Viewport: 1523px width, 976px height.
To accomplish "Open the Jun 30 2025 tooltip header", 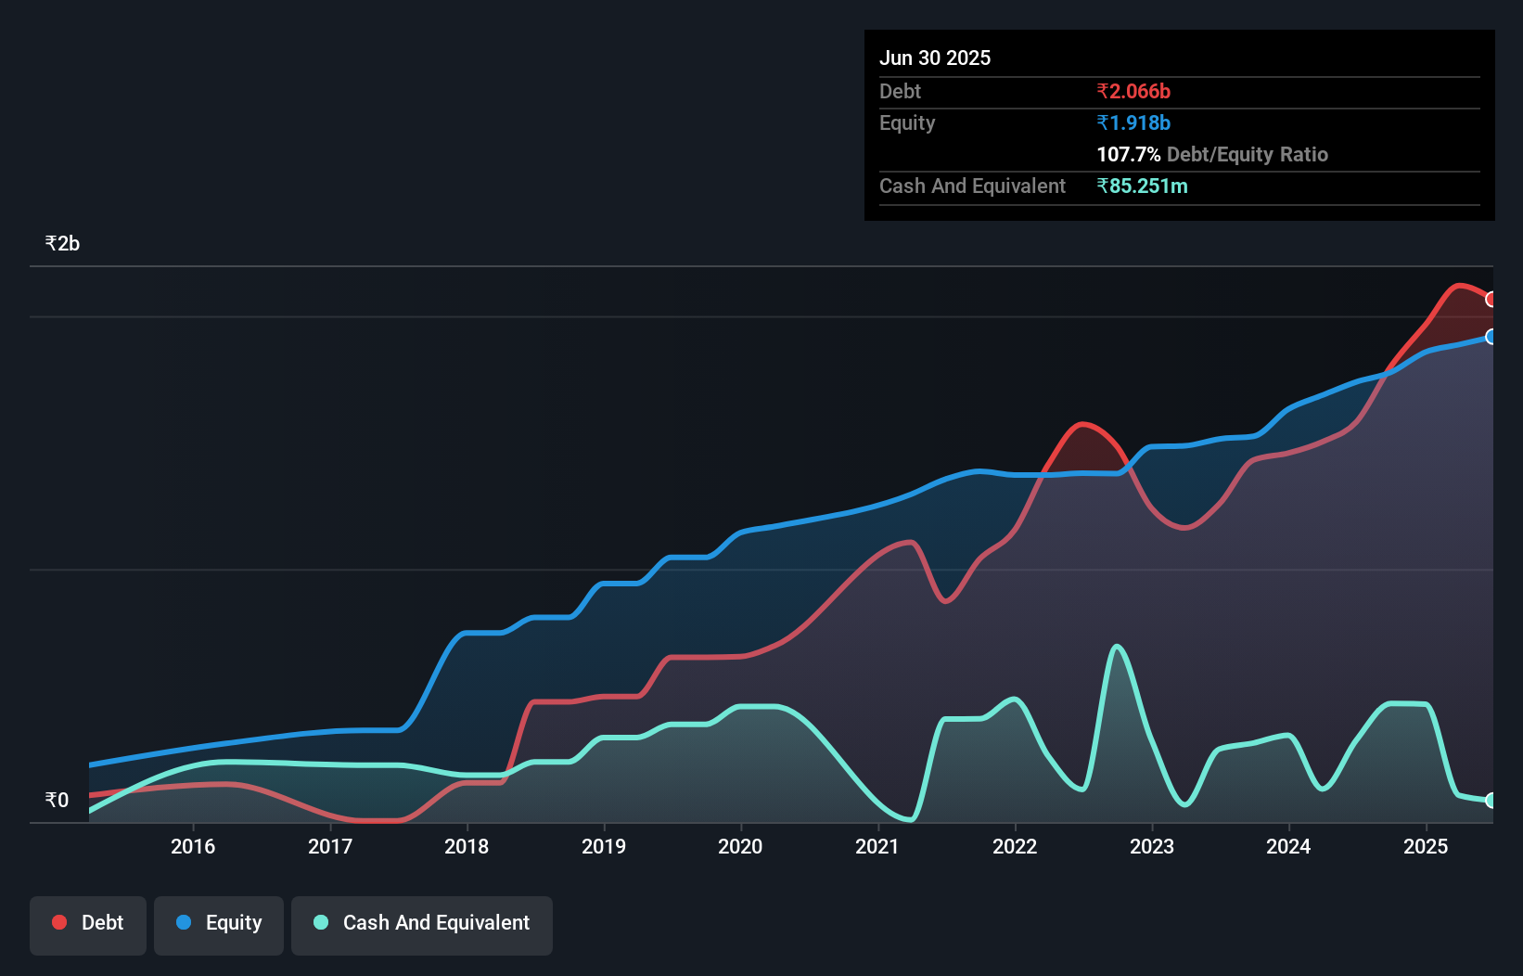I will click(x=935, y=58).
